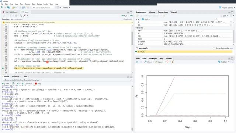Click the grid viewer icon for R row

pos(231,22)
